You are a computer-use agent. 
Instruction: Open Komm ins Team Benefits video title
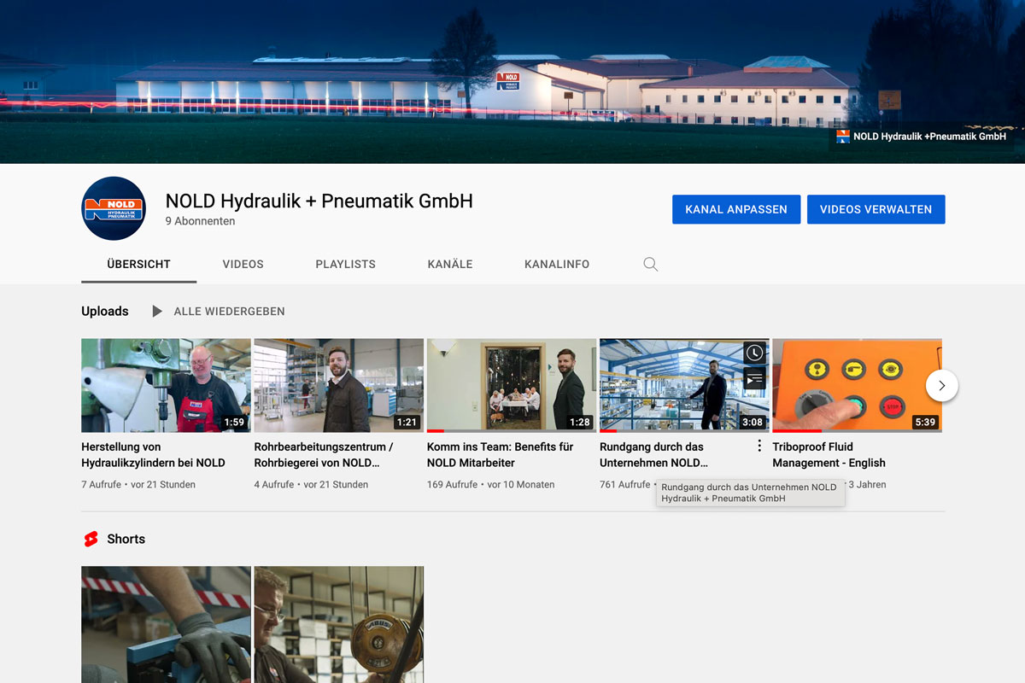(500, 455)
